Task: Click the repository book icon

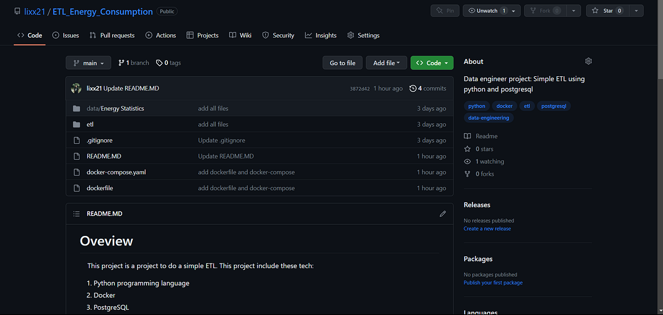Action: click(x=17, y=11)
